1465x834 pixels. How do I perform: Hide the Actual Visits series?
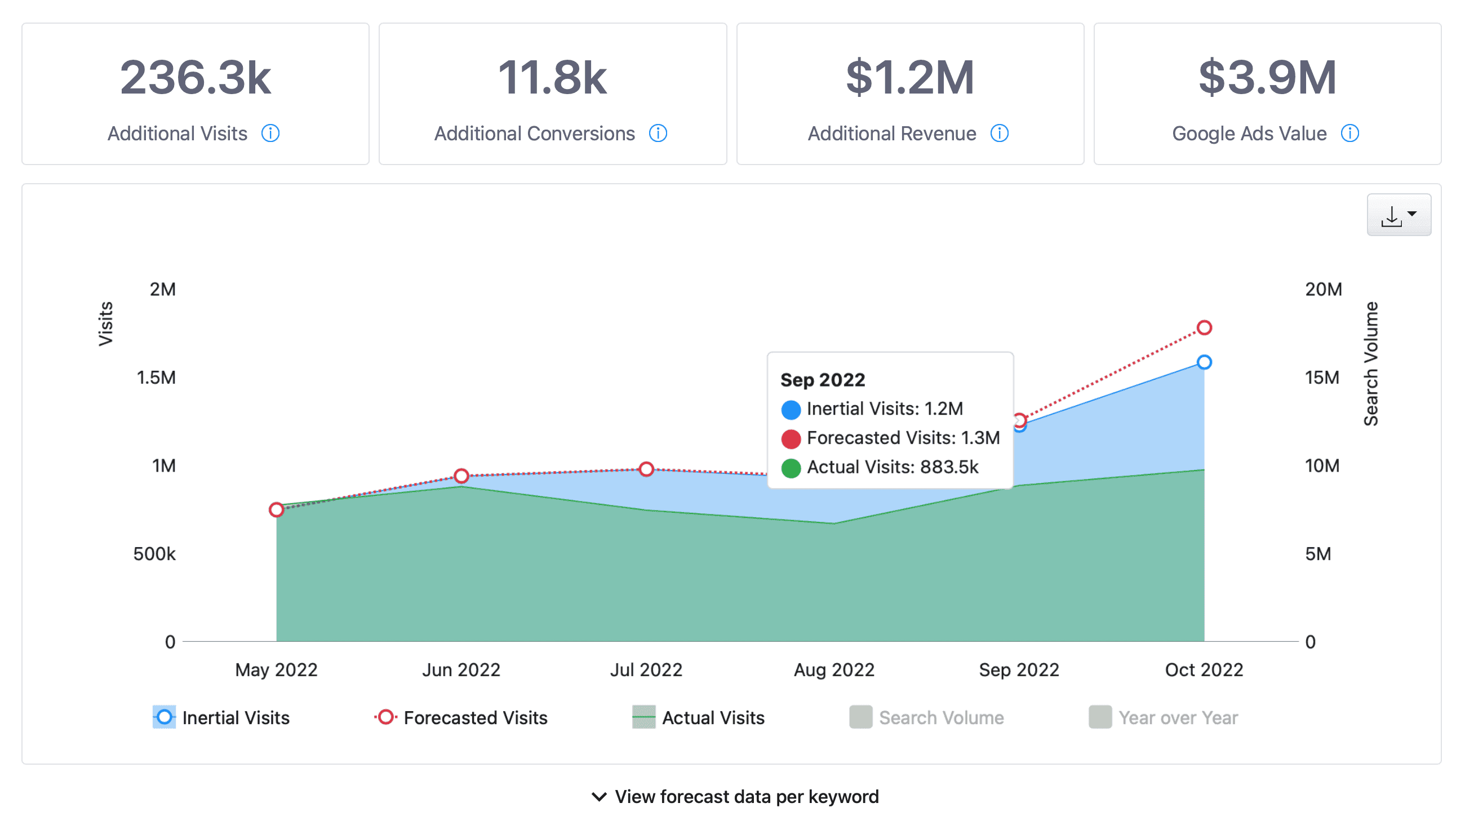[698, 718]
